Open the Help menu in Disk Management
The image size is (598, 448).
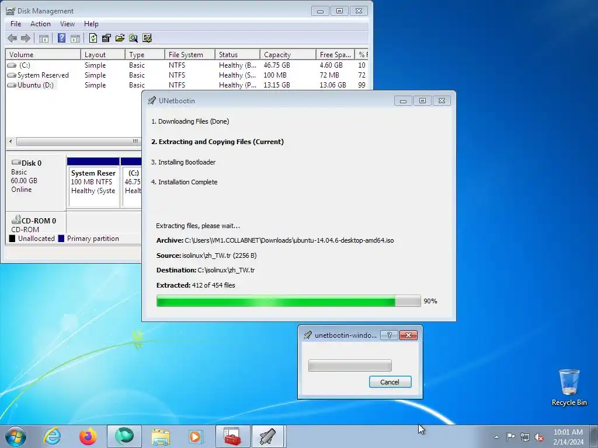91,23
